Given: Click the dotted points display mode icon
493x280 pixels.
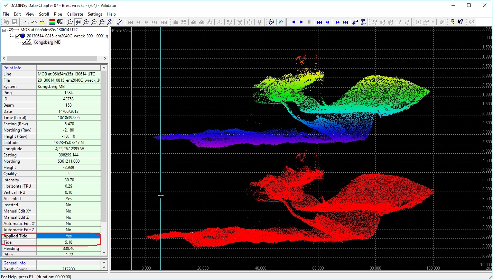Looking at the screenshot, I should click(26, 22).
